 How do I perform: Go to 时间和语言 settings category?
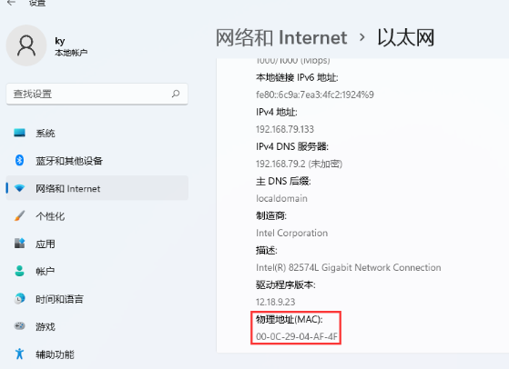pos(97,298)
